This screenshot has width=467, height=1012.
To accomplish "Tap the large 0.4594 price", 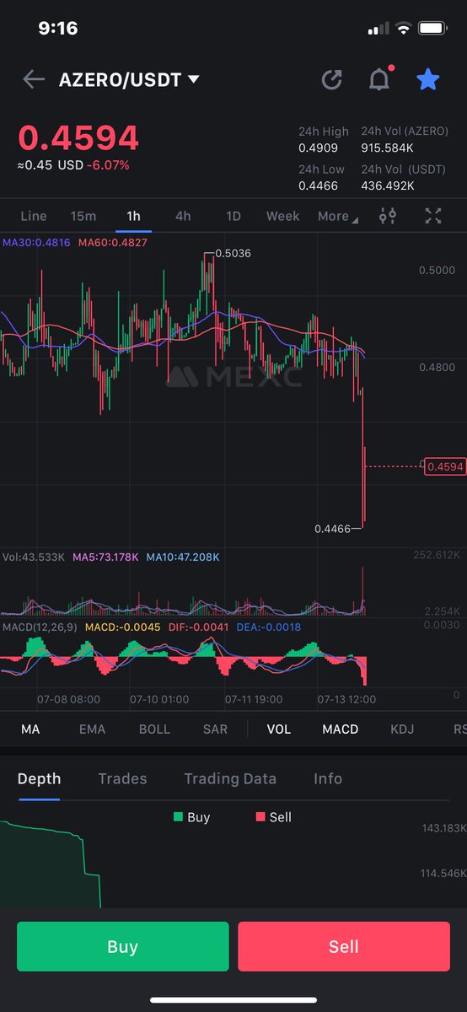I will point(78,137).
